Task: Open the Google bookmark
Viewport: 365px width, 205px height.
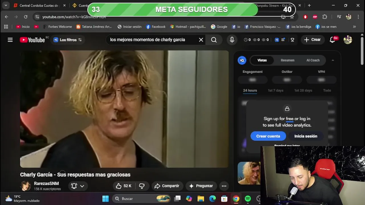Action: click(x=219, y=26)
